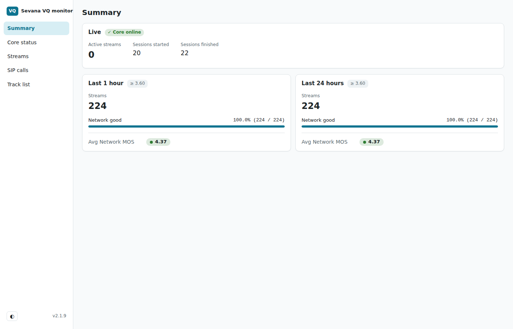Click the Network good label in Last 1 hour

tap(105, 120)
